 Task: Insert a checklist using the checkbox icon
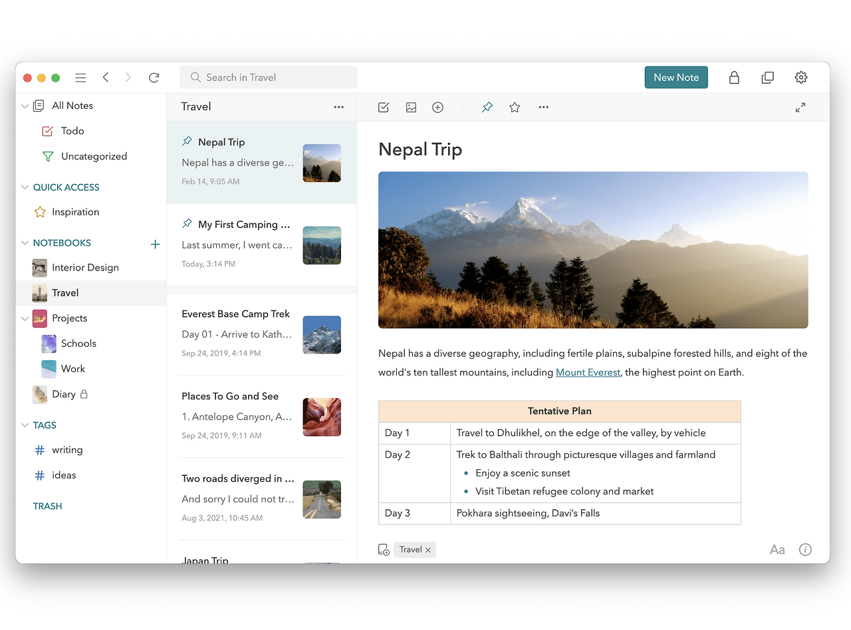click(384, 107)
